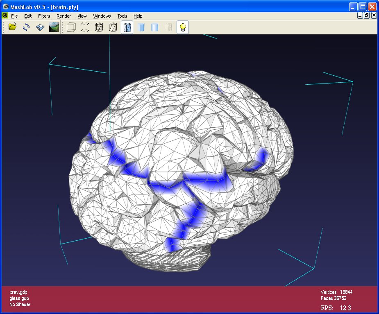Open the File menu
Screen dimensions: 379x314
(x=14, y=16)
